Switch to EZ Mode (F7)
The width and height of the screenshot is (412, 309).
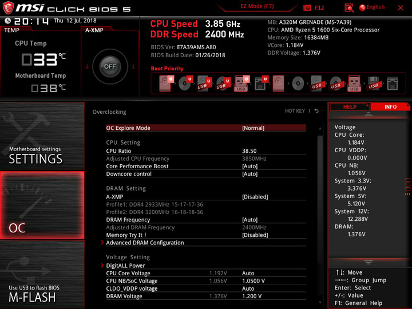pos(257,6)
